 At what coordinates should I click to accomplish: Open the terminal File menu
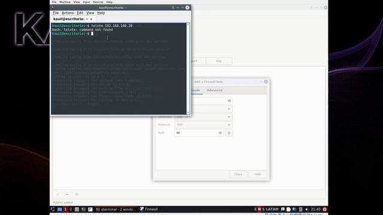point(56,13)
